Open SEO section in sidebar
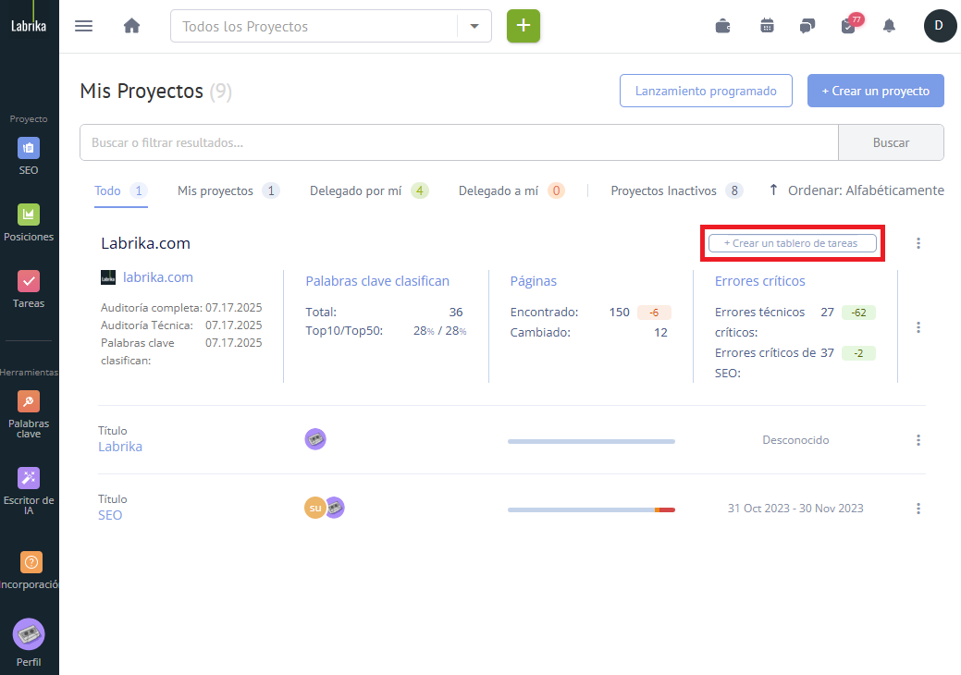 (x=28, y=156)
